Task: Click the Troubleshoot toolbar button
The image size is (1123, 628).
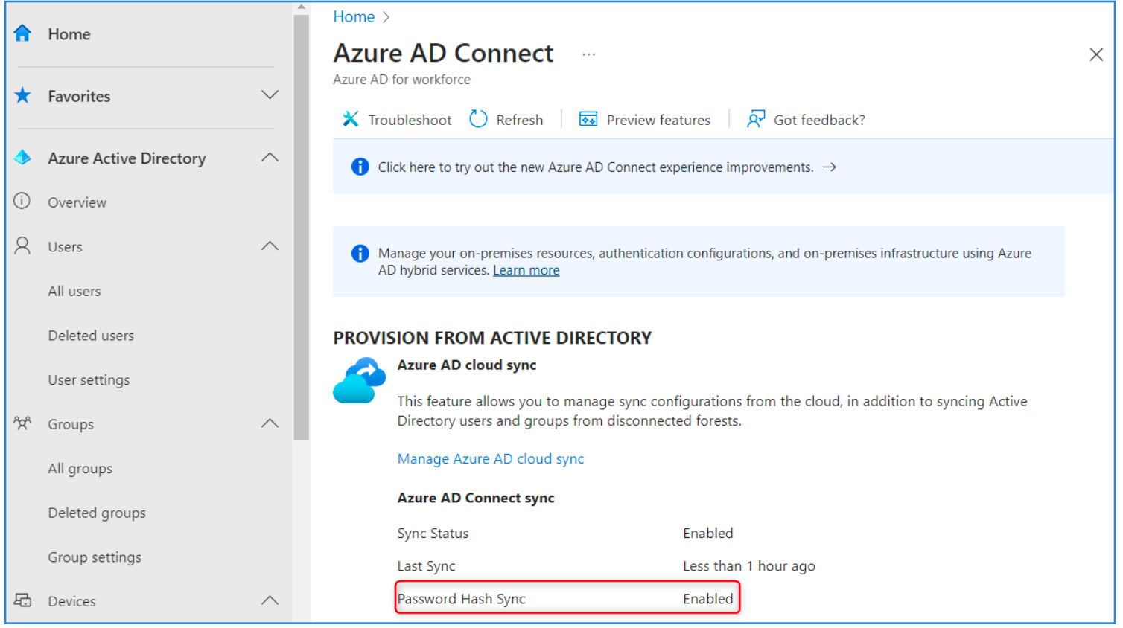Action: pyautogui.click(x=397, y=120)
